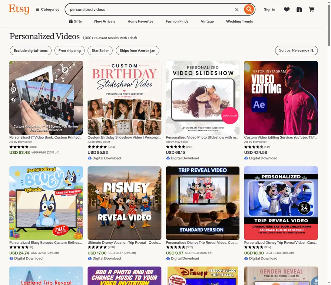The height and width of the screenshot is (285, 331).
Task: Go to Fashion Finds
Action: [x=177, y=22]
